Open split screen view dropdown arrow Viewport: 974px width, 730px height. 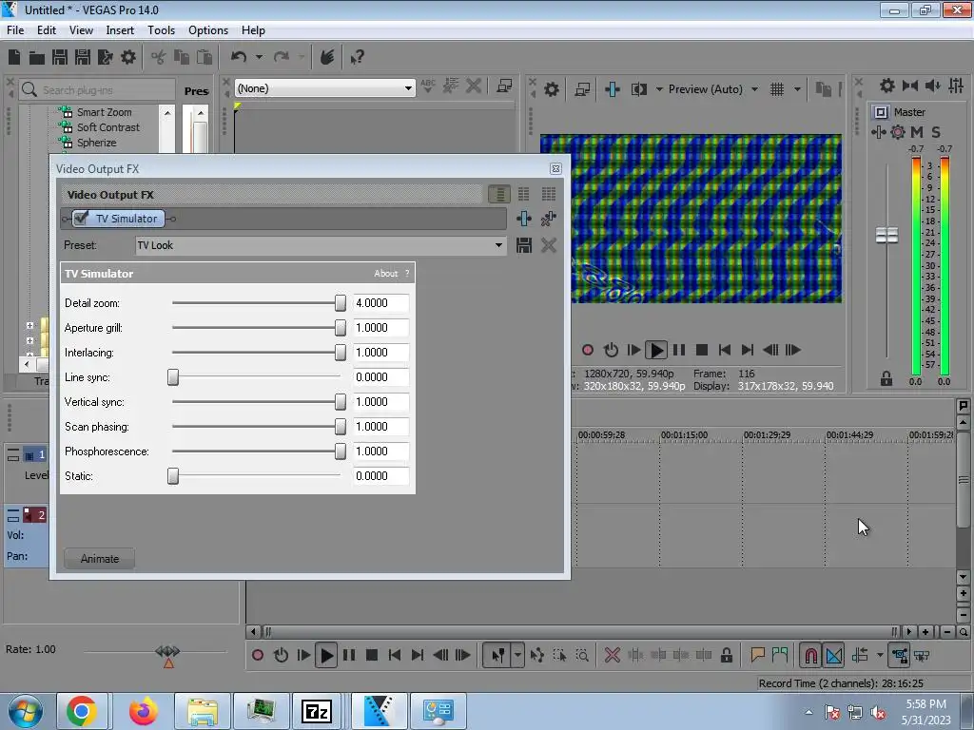click(659, 89)
